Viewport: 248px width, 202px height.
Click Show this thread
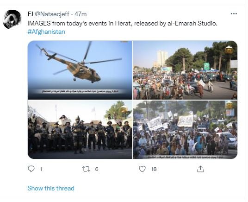[x=51, y=188]
